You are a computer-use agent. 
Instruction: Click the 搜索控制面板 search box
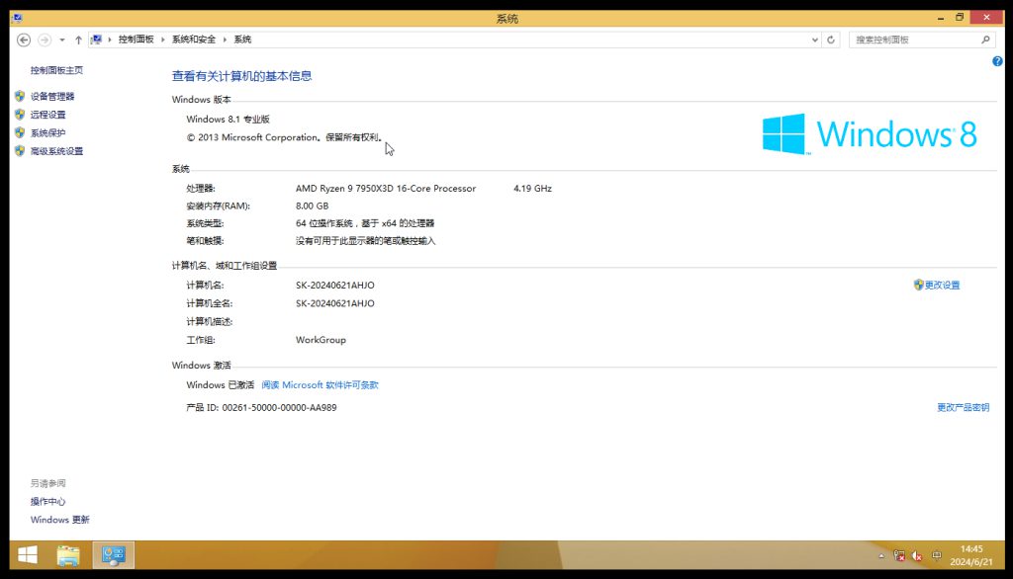(915, 40)
